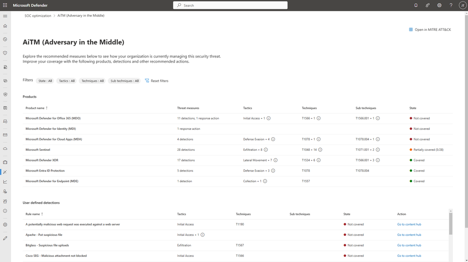Show info for T1534 + 6 techniques
Viewport: 468px width, 262px height.
coord(319,160)
